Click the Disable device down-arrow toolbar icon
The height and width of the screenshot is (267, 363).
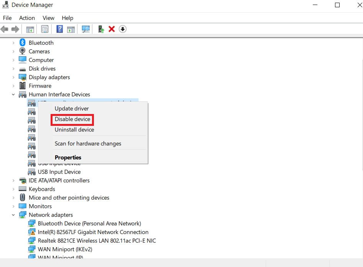click(122, 29)
